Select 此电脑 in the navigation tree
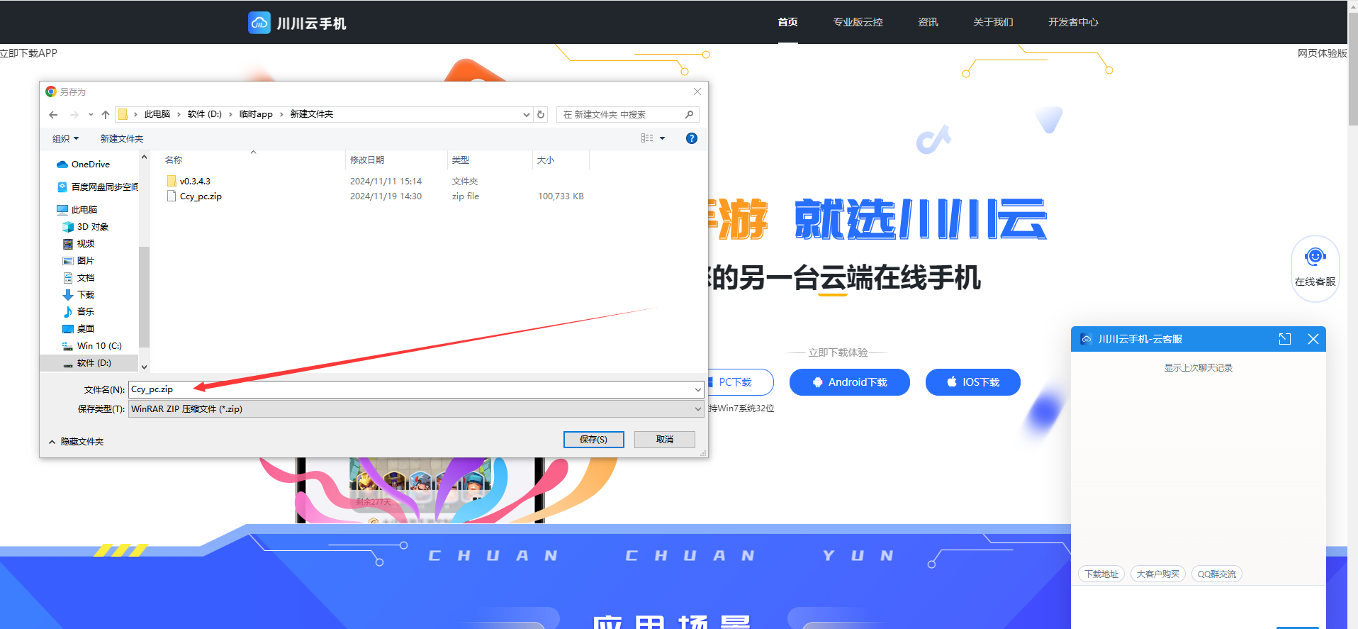 click(77, 209)
